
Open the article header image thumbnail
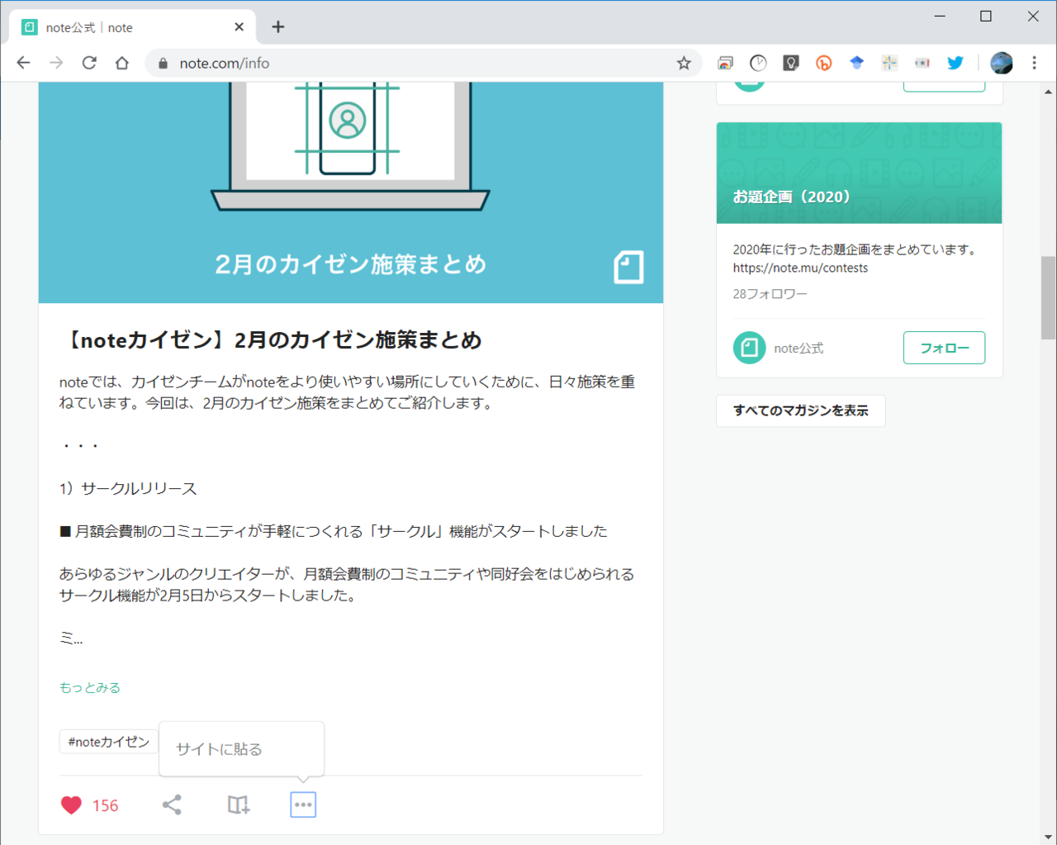coord(351,192)
